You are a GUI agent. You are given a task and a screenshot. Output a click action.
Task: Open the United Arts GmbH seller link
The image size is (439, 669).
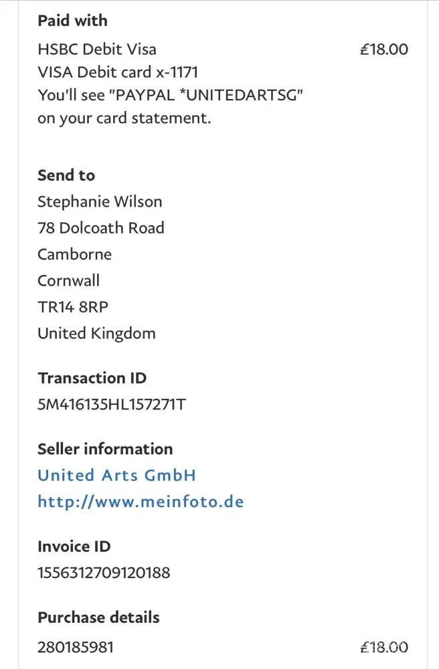[116, 476]
